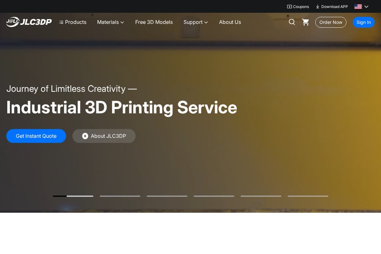
Task: Open the Products list menu
Action: coord(73,22)
